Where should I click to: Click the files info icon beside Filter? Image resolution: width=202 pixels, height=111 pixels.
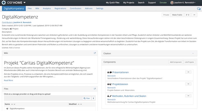pos(93,98)
